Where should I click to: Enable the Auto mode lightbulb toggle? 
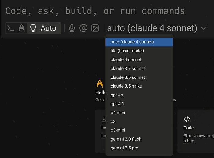pos(44,28)
